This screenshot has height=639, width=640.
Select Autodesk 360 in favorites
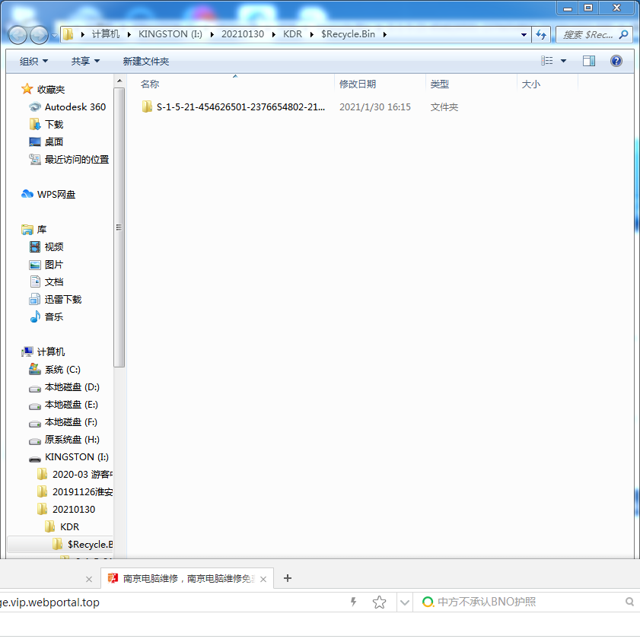point(75,107)
